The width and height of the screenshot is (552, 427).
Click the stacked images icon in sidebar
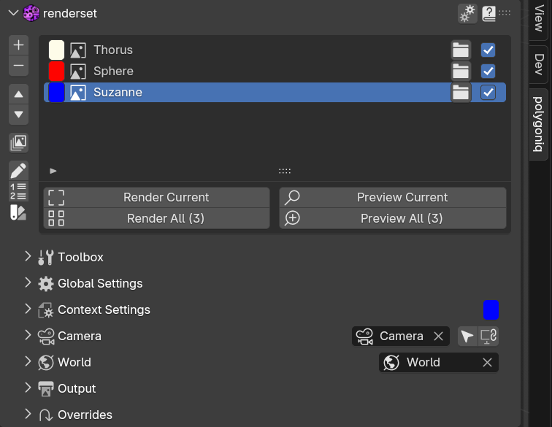pos(18,142)
